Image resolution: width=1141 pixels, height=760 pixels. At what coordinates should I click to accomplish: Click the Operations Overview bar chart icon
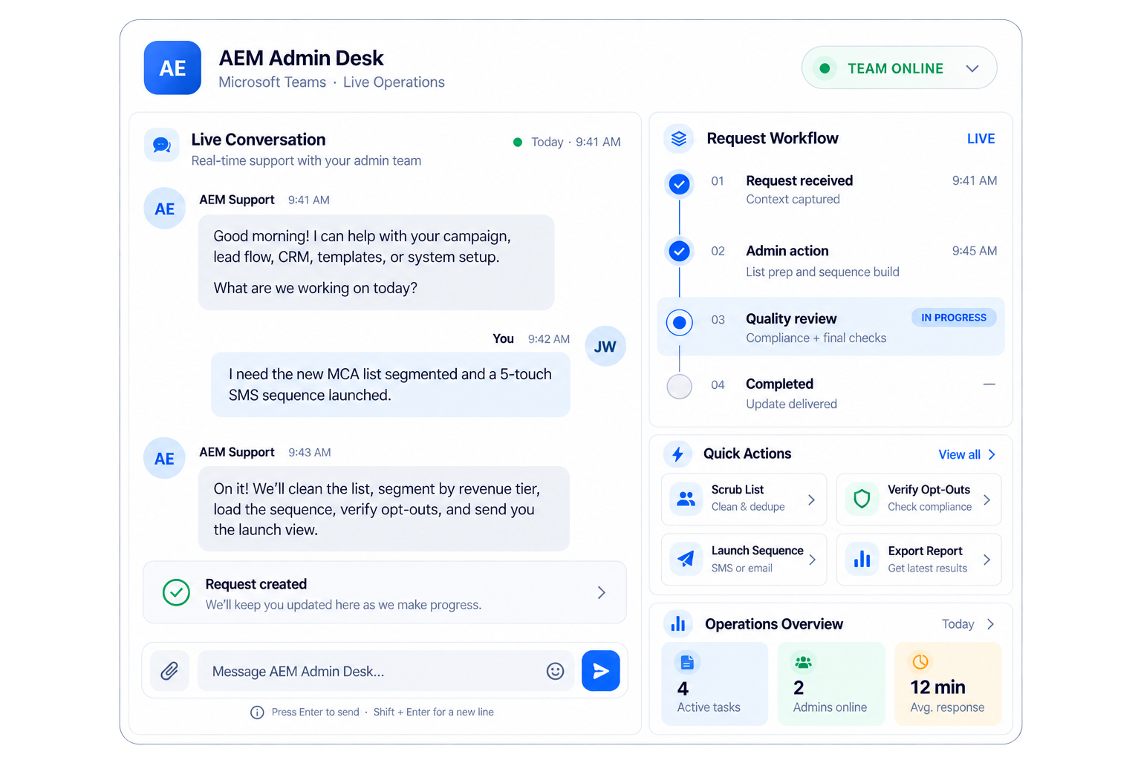pos(677,624)
